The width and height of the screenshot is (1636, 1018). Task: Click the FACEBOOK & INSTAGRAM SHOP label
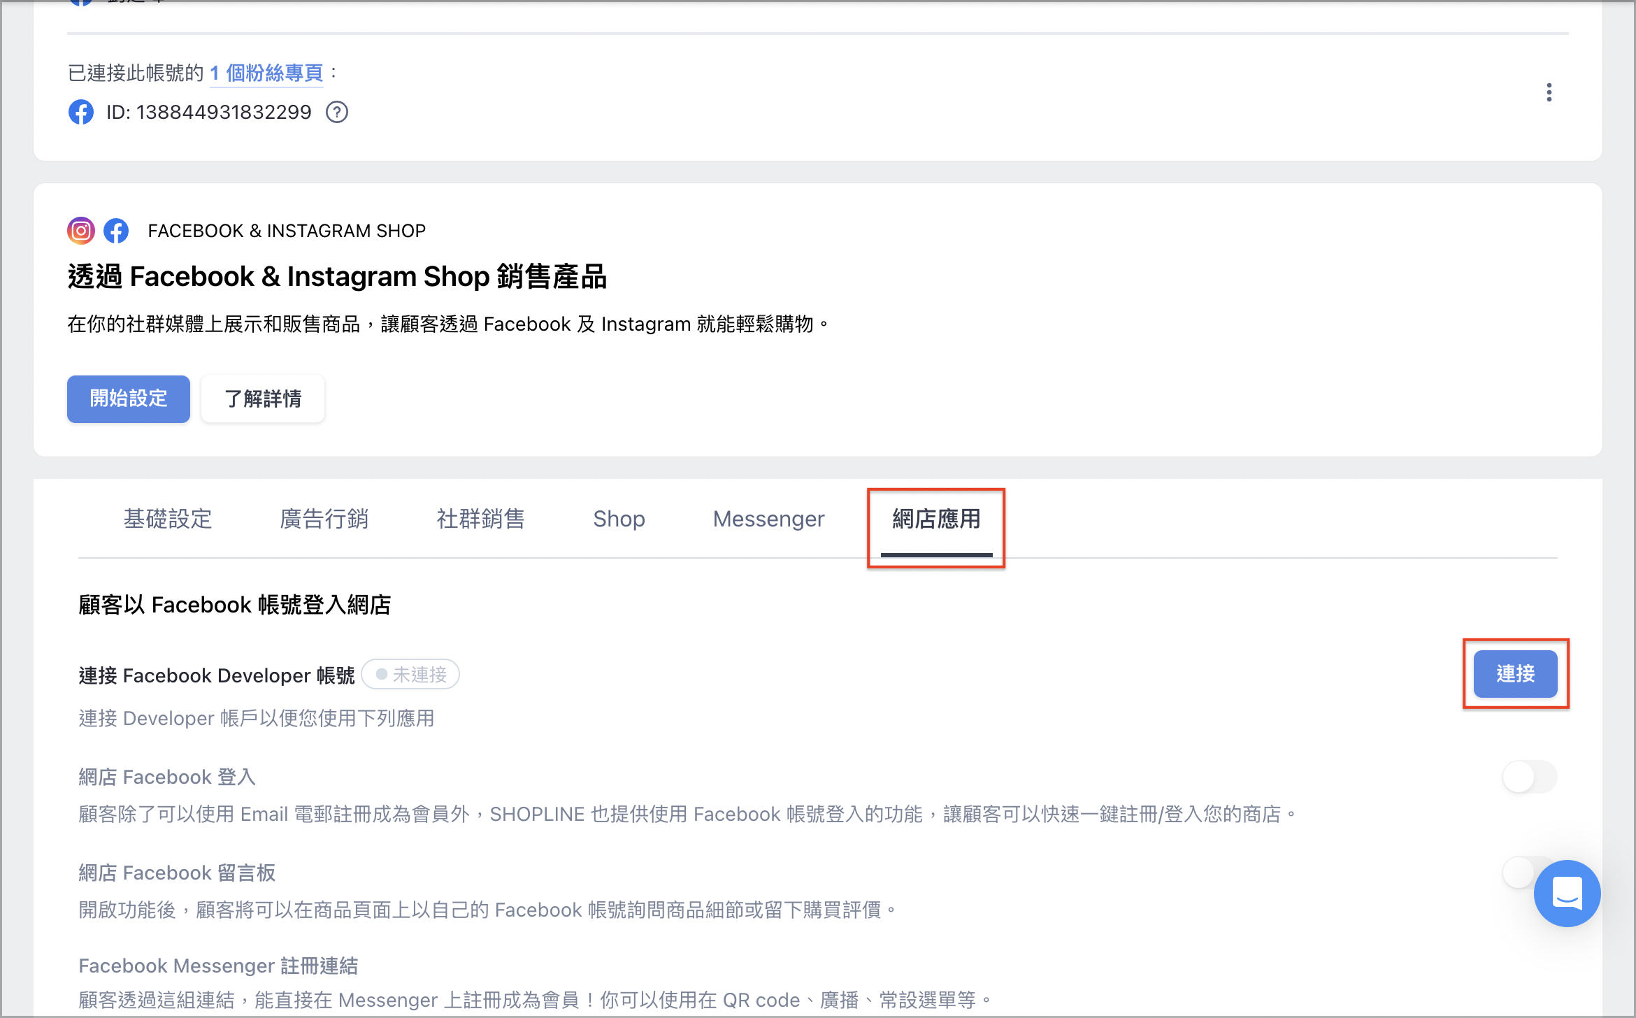coord(287,231)
